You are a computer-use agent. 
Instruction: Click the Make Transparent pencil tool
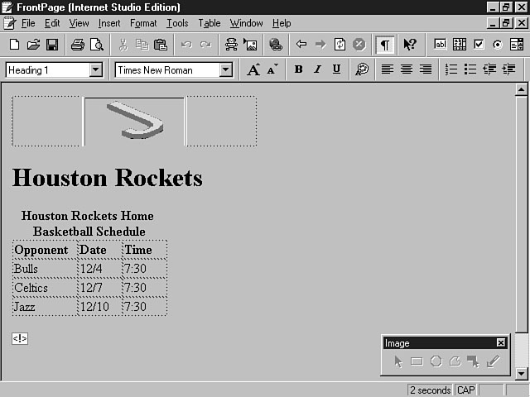click(x=494, y=361)
